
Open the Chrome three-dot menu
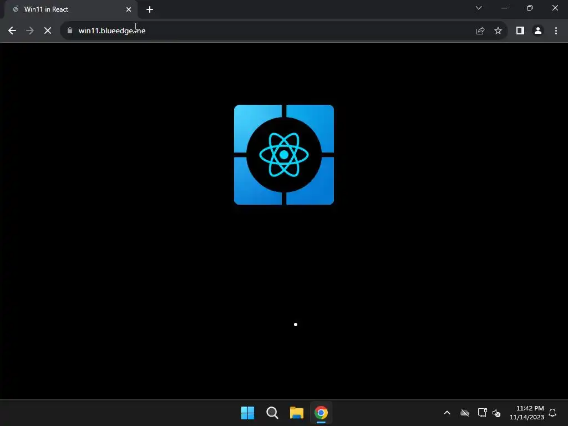556,31
